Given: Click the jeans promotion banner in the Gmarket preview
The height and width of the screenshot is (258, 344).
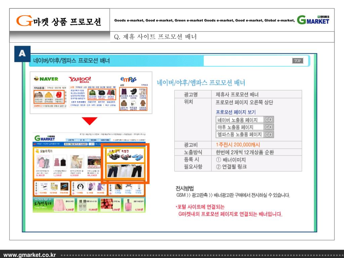Looking at the screenshot, I should (x=125, y=171).
